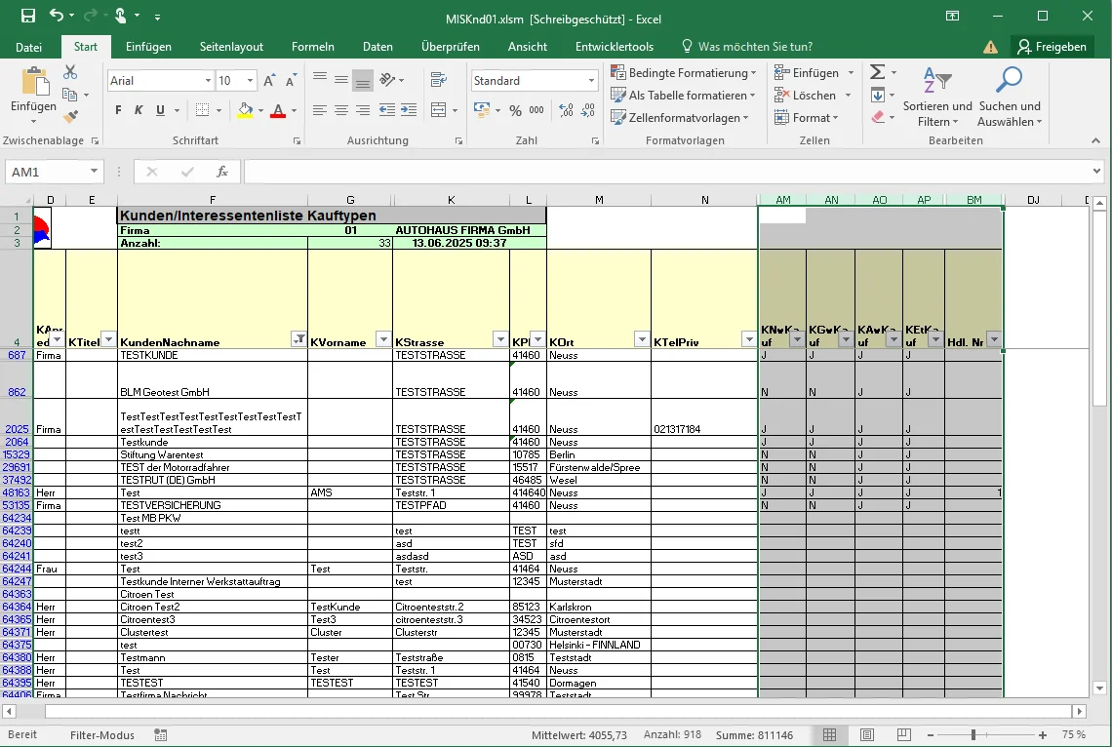This screenshot has height=747, width=1112.
Task: Click the Format Painter brush icon
Action: [x=69, y=116]
